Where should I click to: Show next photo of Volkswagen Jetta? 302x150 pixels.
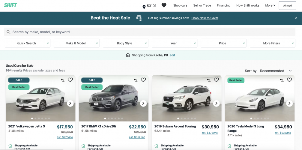[70, 103]
